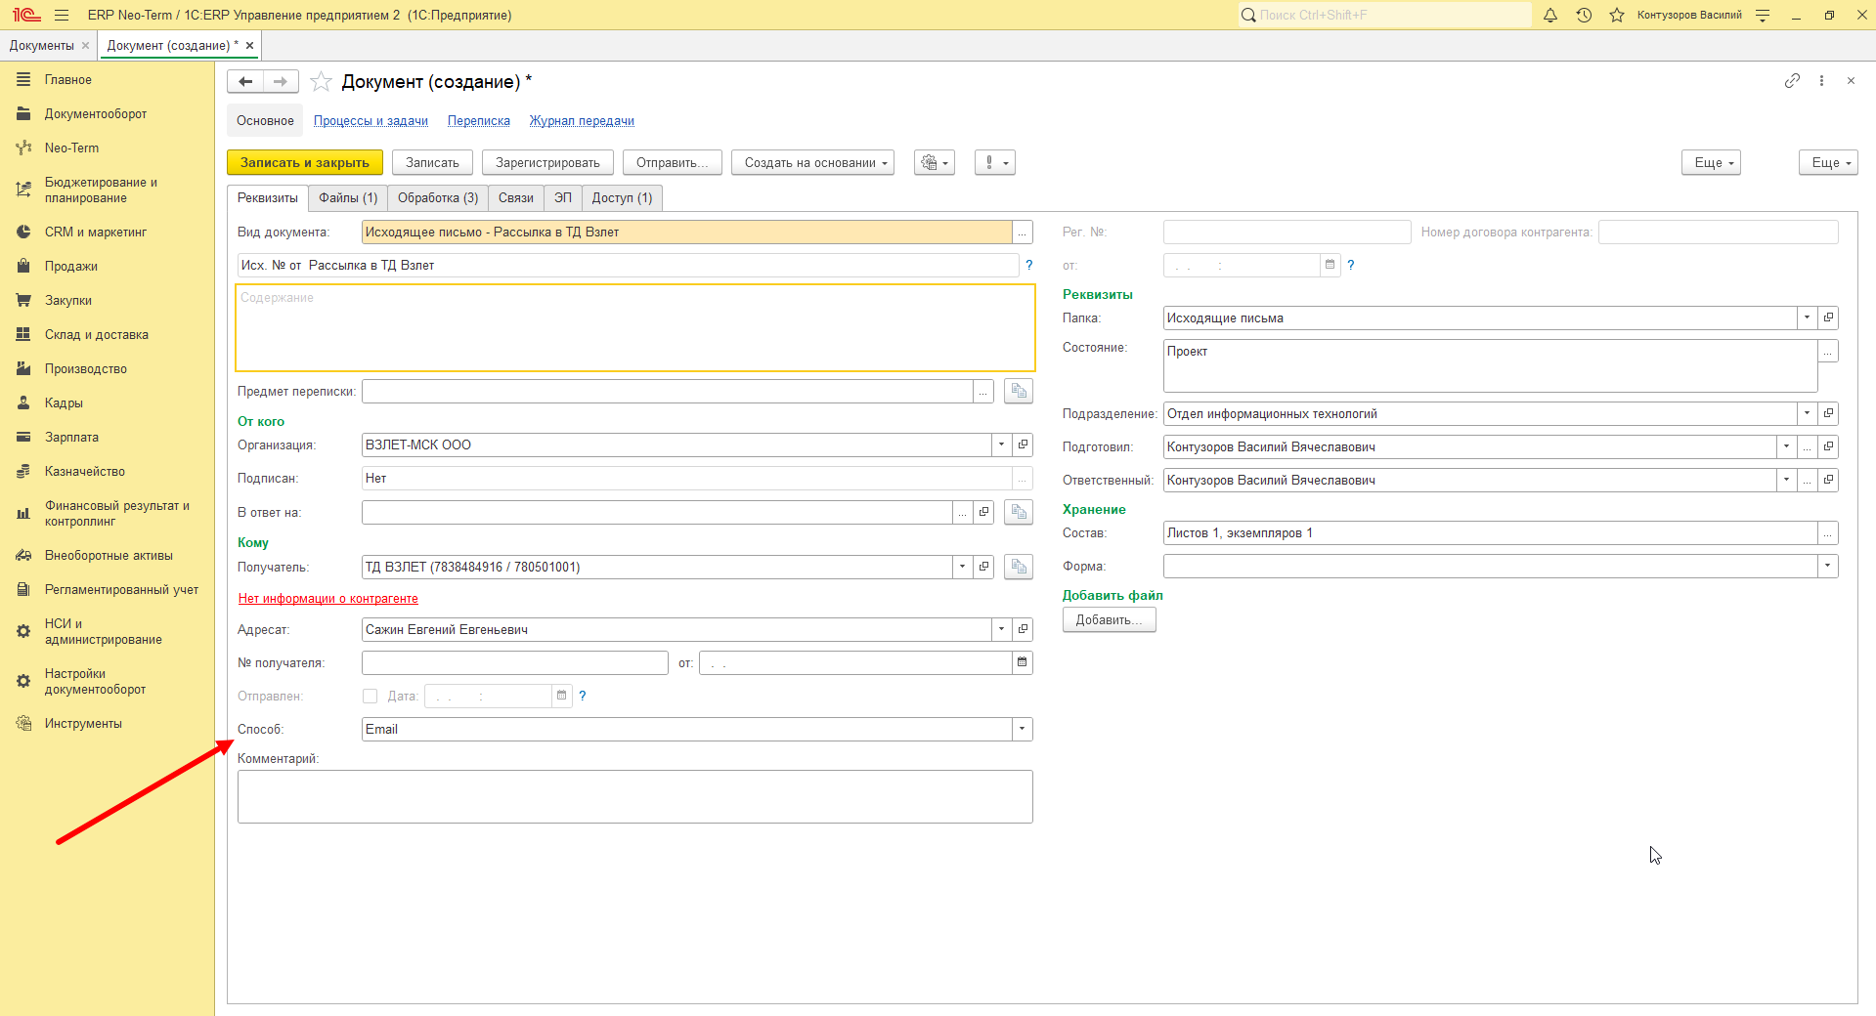Expand the Получатель dropdown arrow
1876x1016 pixels.
point(963,567)
